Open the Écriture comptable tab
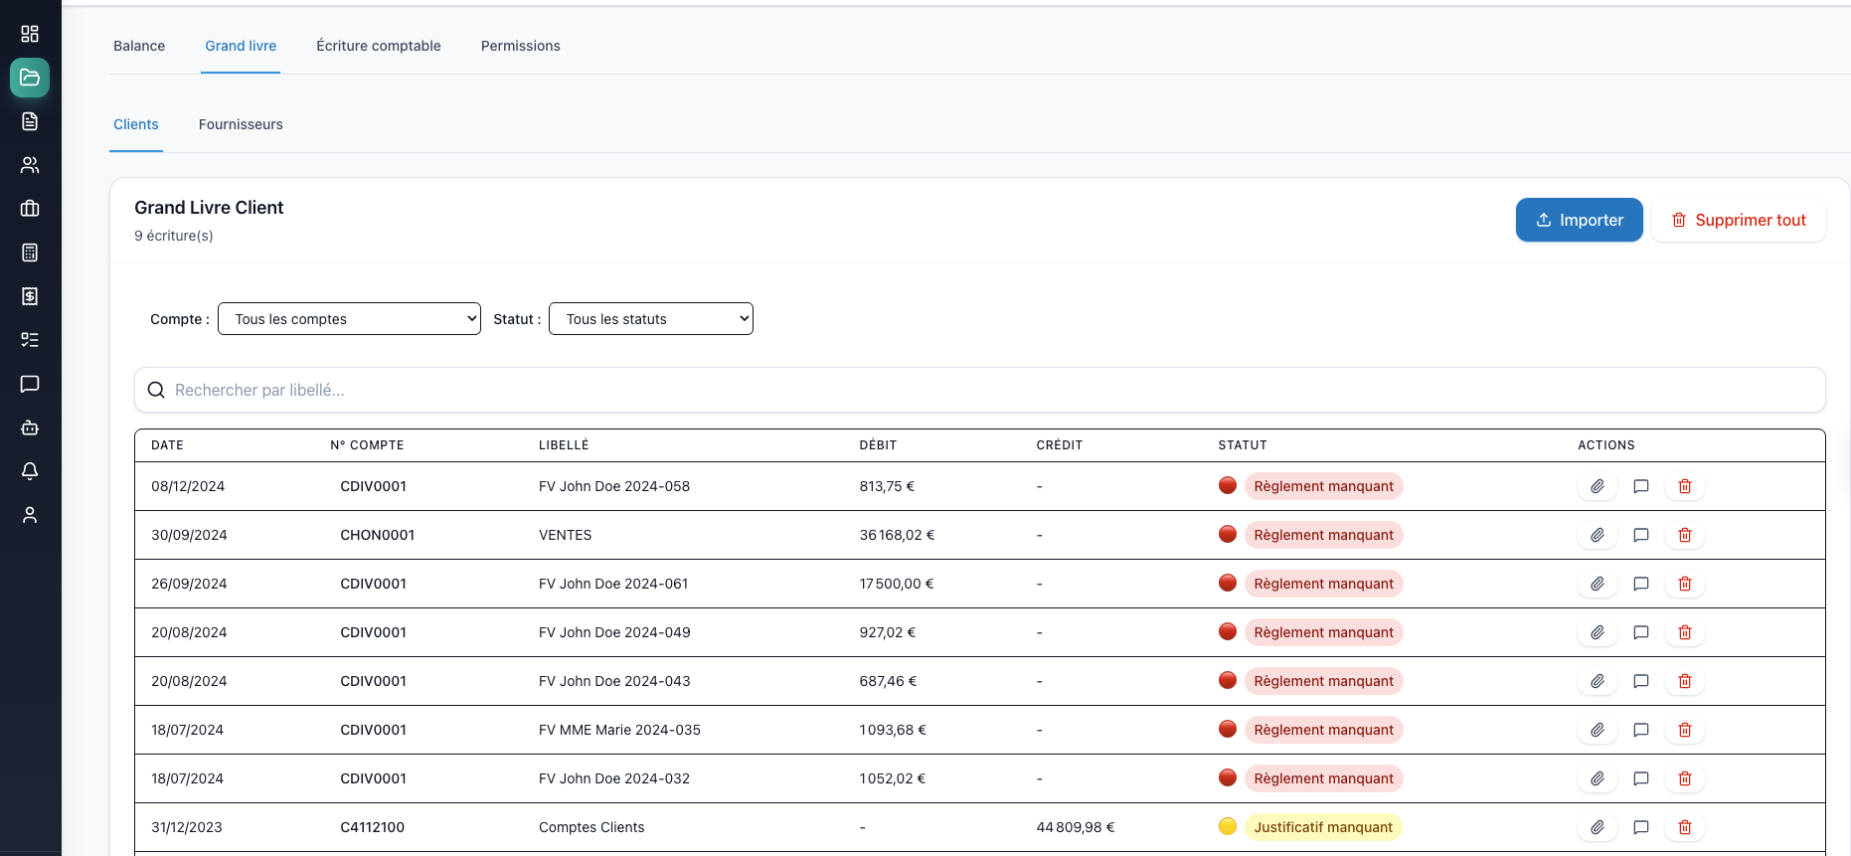 [378, 46]
